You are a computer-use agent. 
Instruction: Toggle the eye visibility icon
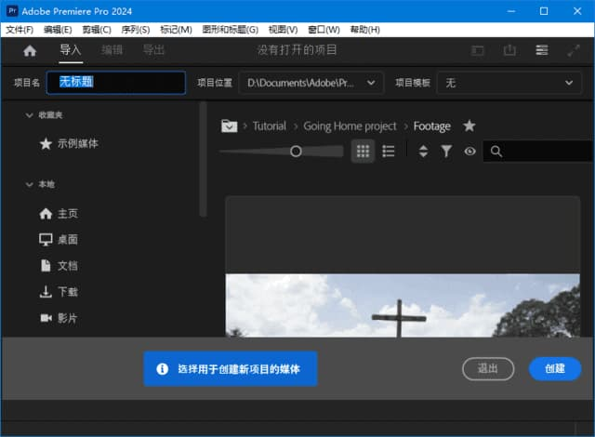pos(469,152)
